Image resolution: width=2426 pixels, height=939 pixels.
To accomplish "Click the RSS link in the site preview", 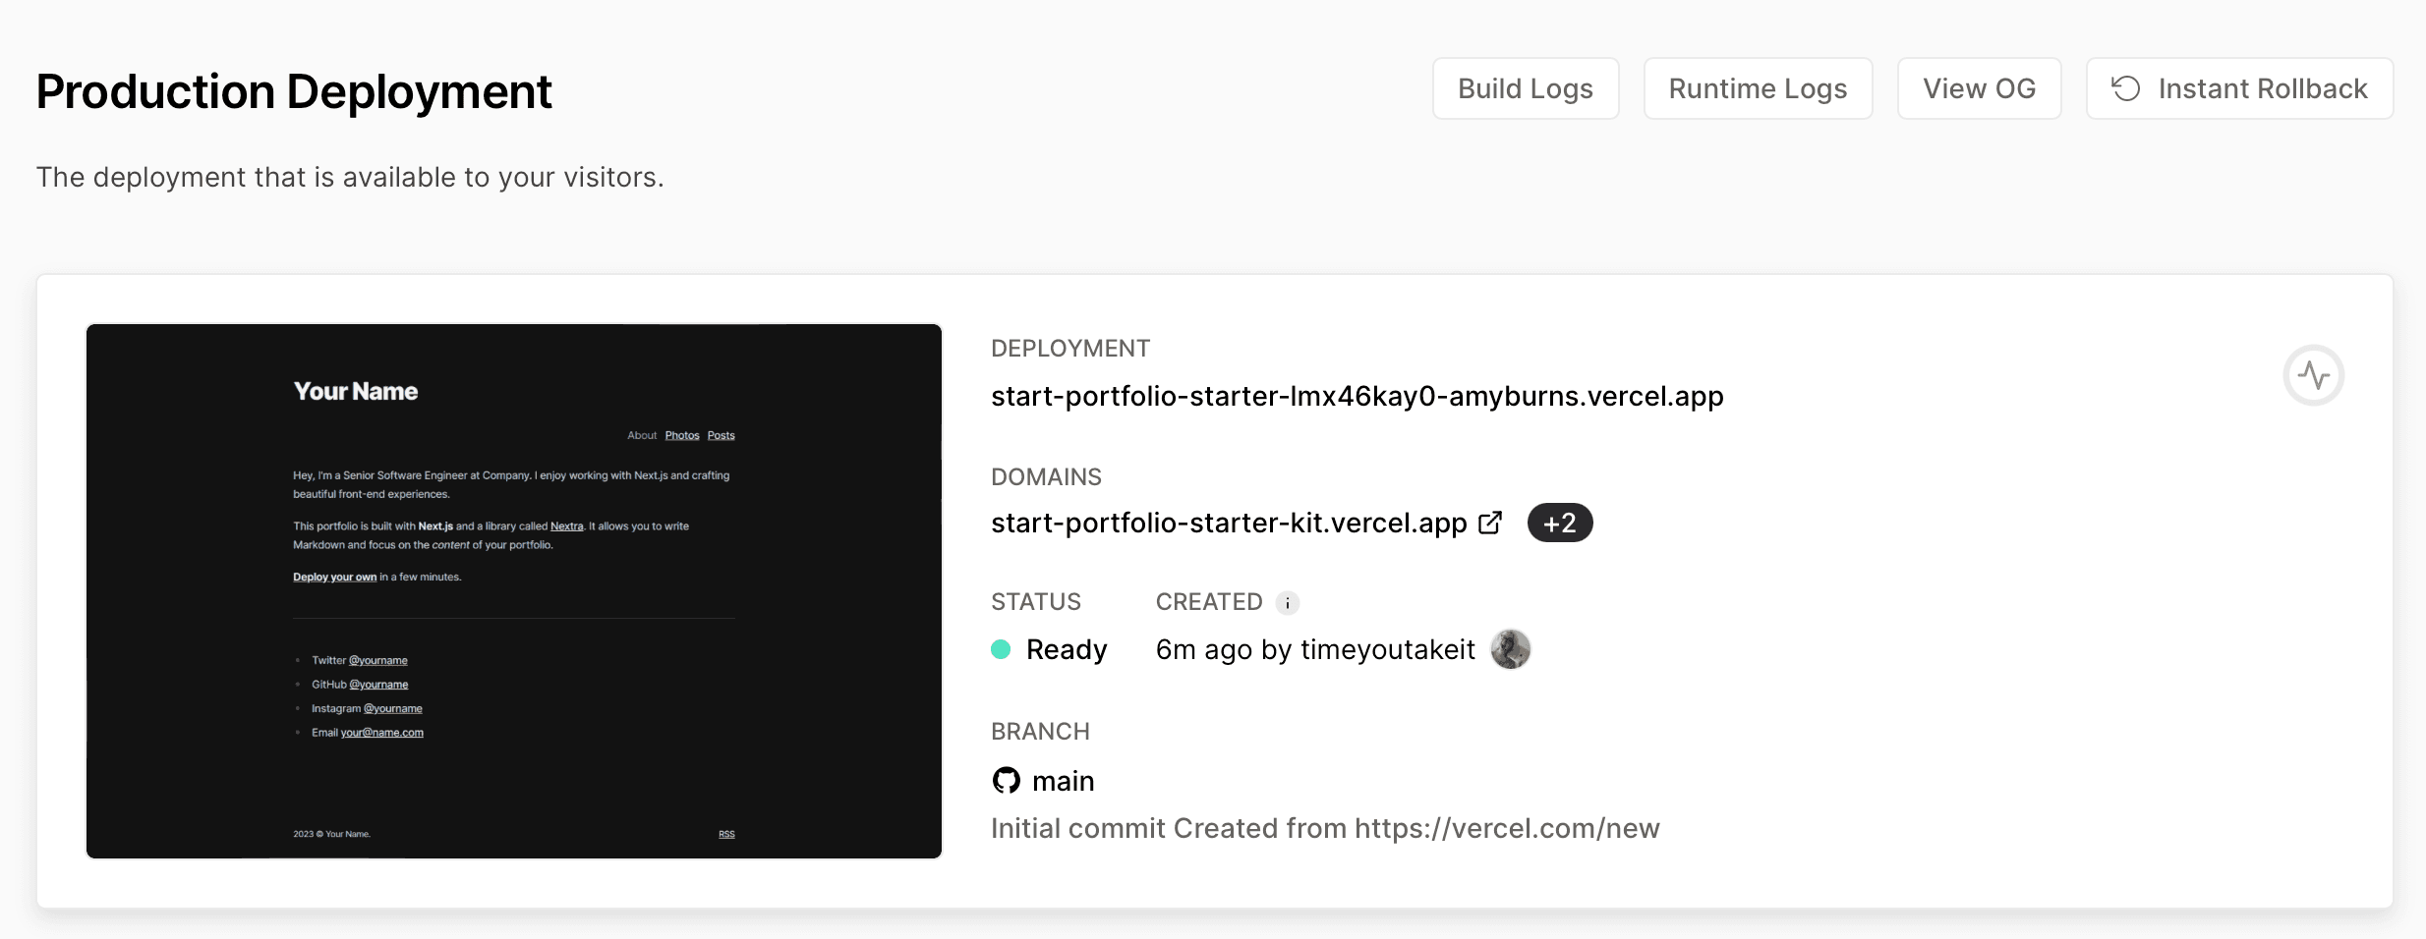I will pyautogui.click(x=726, y=833).
